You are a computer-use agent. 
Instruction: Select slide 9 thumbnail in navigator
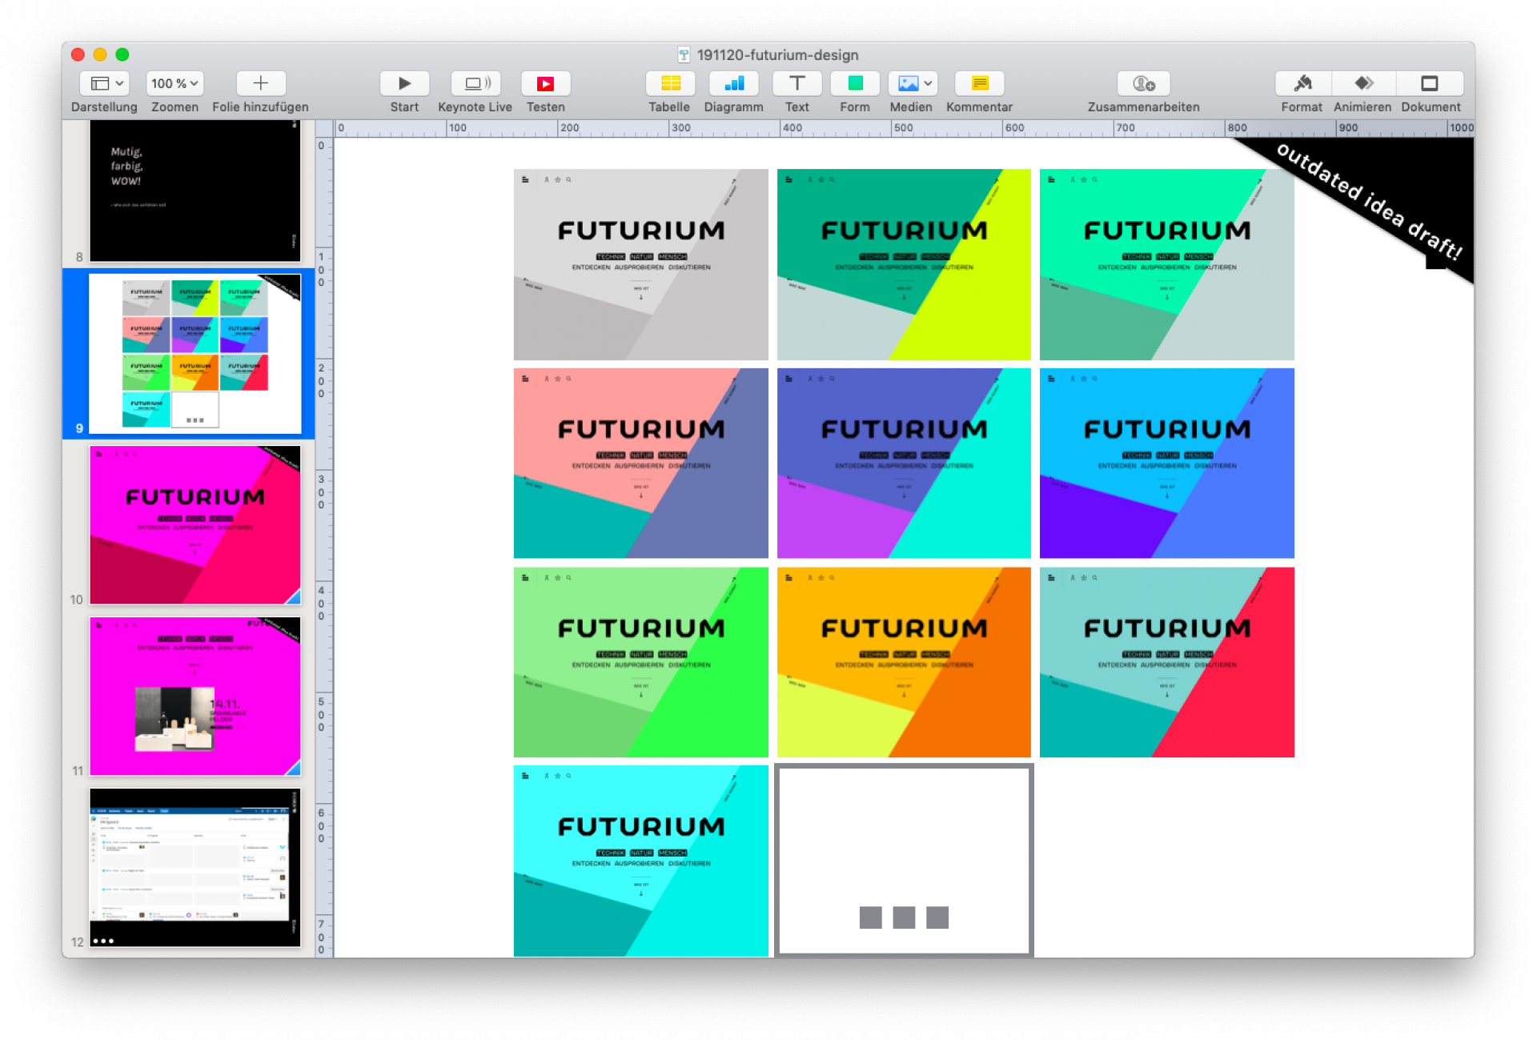tap(195, 353)
